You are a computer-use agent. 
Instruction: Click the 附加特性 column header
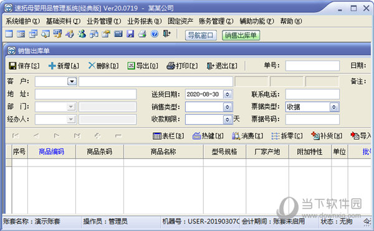click(310, 152)
